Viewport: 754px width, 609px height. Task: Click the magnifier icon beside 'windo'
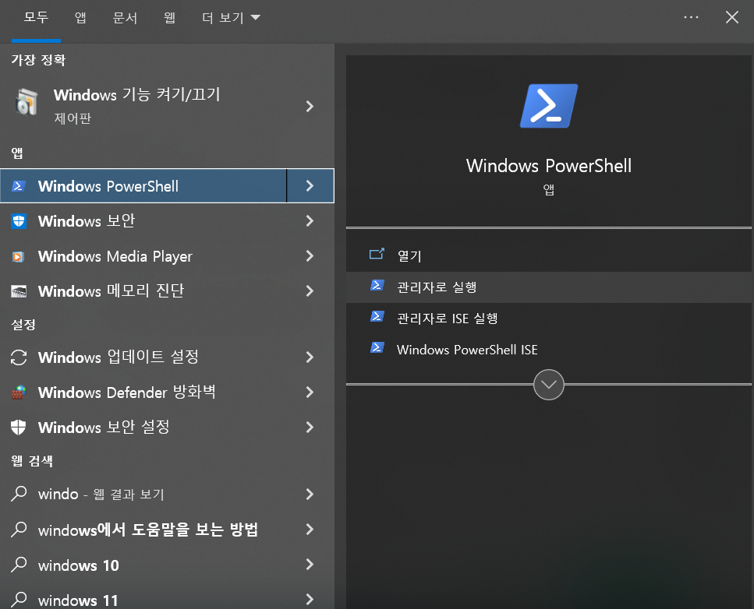pos(18,494)
